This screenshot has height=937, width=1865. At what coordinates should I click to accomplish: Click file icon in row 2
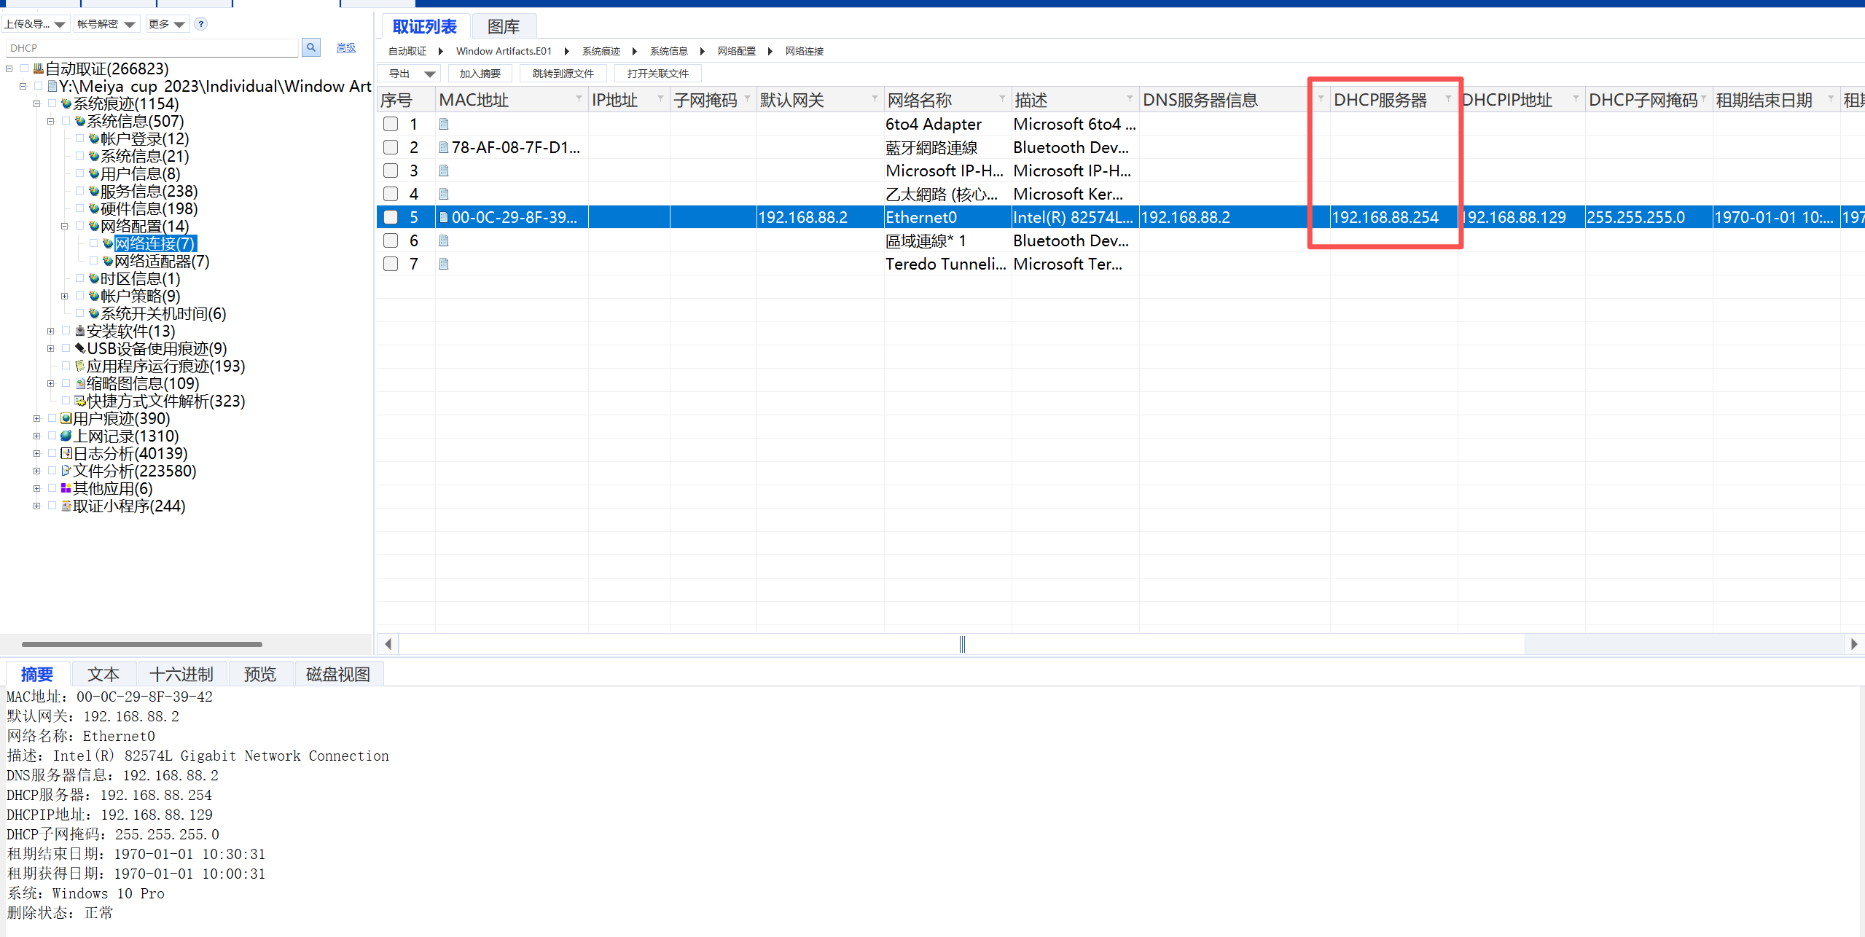443,147
